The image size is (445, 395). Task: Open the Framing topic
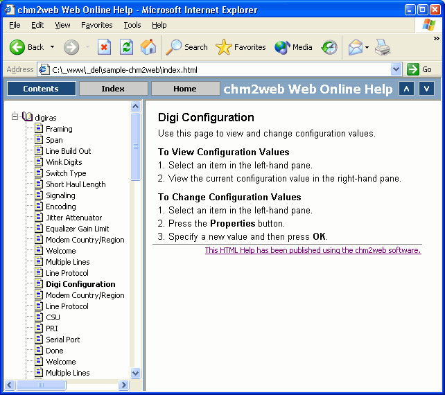[x=59, y=129]
